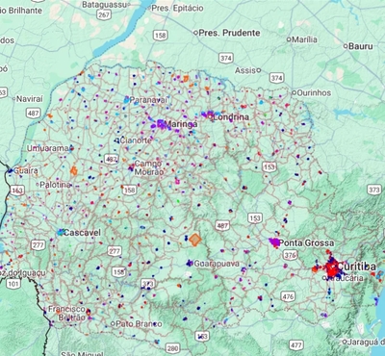Click highway shield 101
Screen dimensions: 385x356
pyautogui.click(x=13, y=284)
